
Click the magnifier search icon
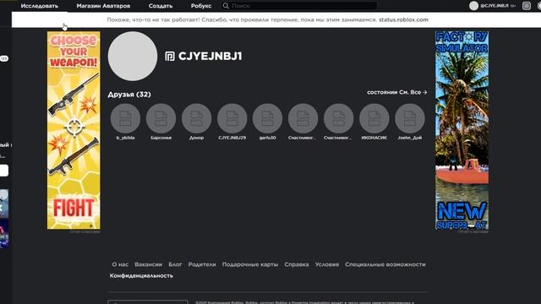(x=226, y=6)
